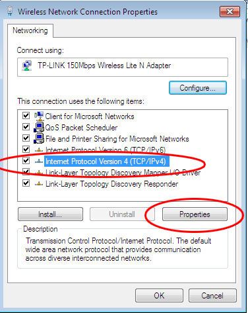Viewport: 248px width, 313px height.
Task: Click the File and Printer Sharing icon
Action: (x=39, y=138)
